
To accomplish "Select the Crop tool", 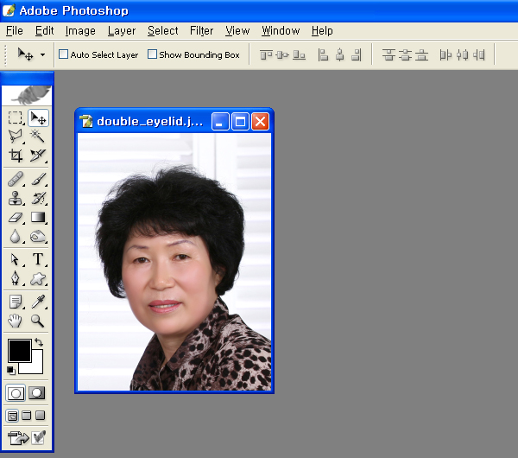I will click(16, 156).
